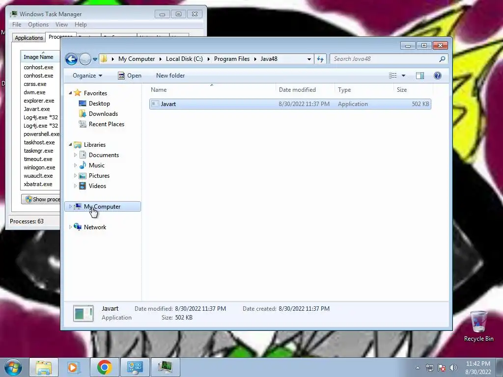Select timeout.exe process in Task Manager
Screen dimensions: 503x377
pyautogui.click(x=38, y=159)
